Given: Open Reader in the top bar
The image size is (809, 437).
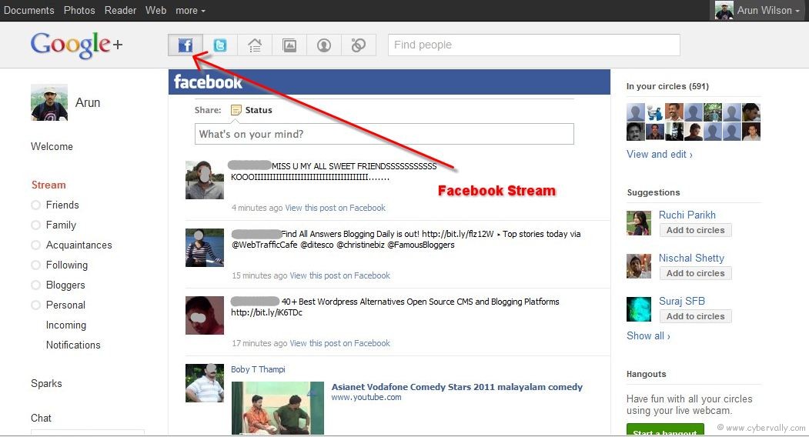Looking at the screenshot, I should [x=120, y=10].
